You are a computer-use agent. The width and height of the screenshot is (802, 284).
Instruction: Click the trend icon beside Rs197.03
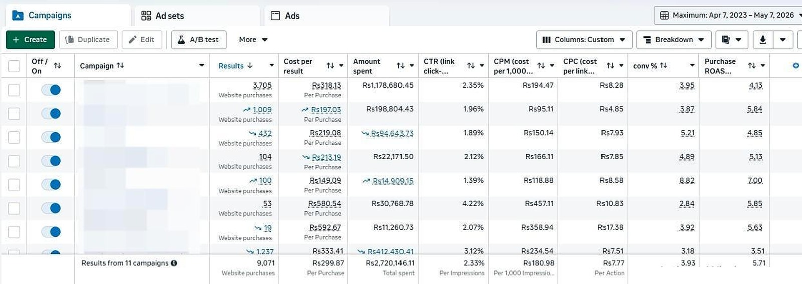click(x=305, y=110)
